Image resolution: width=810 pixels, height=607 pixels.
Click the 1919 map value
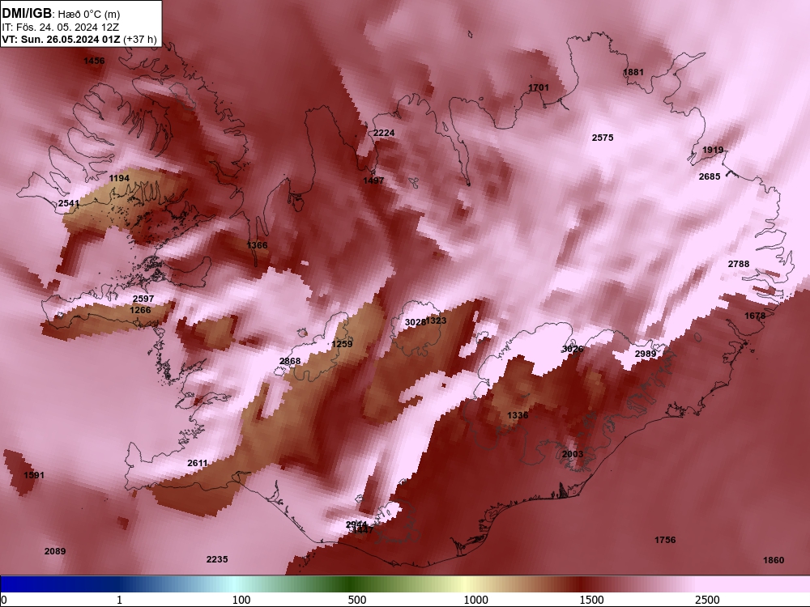tap(713, 151)
